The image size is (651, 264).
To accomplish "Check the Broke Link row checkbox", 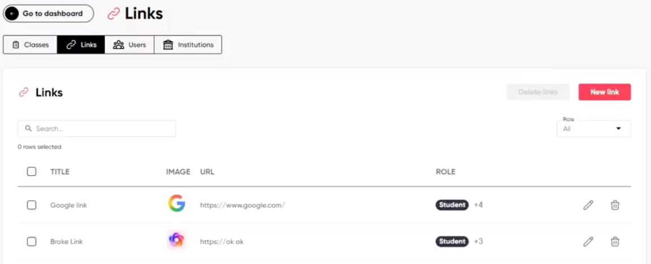I will click(x=32, y=241).
